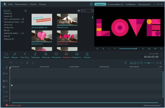The height and width of the screenshot is (108, 165).
Task: Click the Сохранить button
Action: [100, 4]
